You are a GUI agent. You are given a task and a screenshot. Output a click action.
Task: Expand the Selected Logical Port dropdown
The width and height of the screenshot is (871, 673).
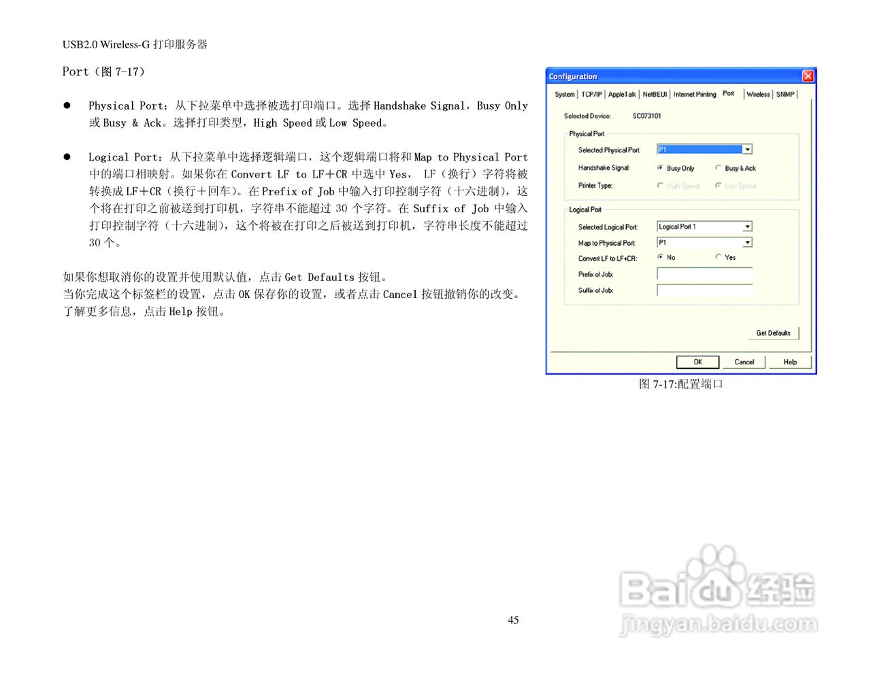[747, 227]
